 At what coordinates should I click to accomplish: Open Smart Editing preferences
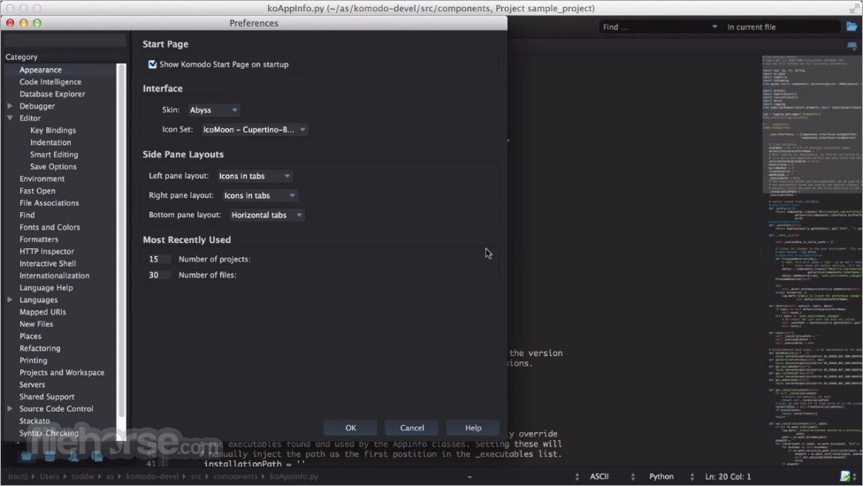[54, 155]
